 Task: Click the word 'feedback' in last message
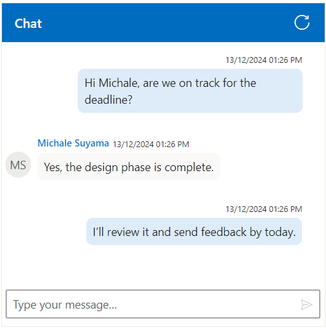[x=224, y=232]
